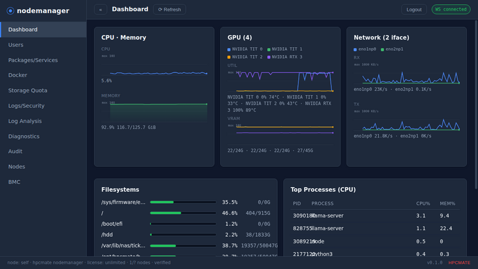The height and width of the screenshot is (269, 478).
Task: Click the PROCESS column header
Action: [322, 203]
